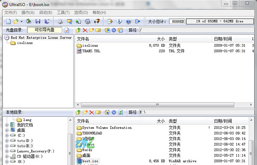Go up one level in local directory pane
The width and height of the screenshot is (257, 165).
click(78, 112)
